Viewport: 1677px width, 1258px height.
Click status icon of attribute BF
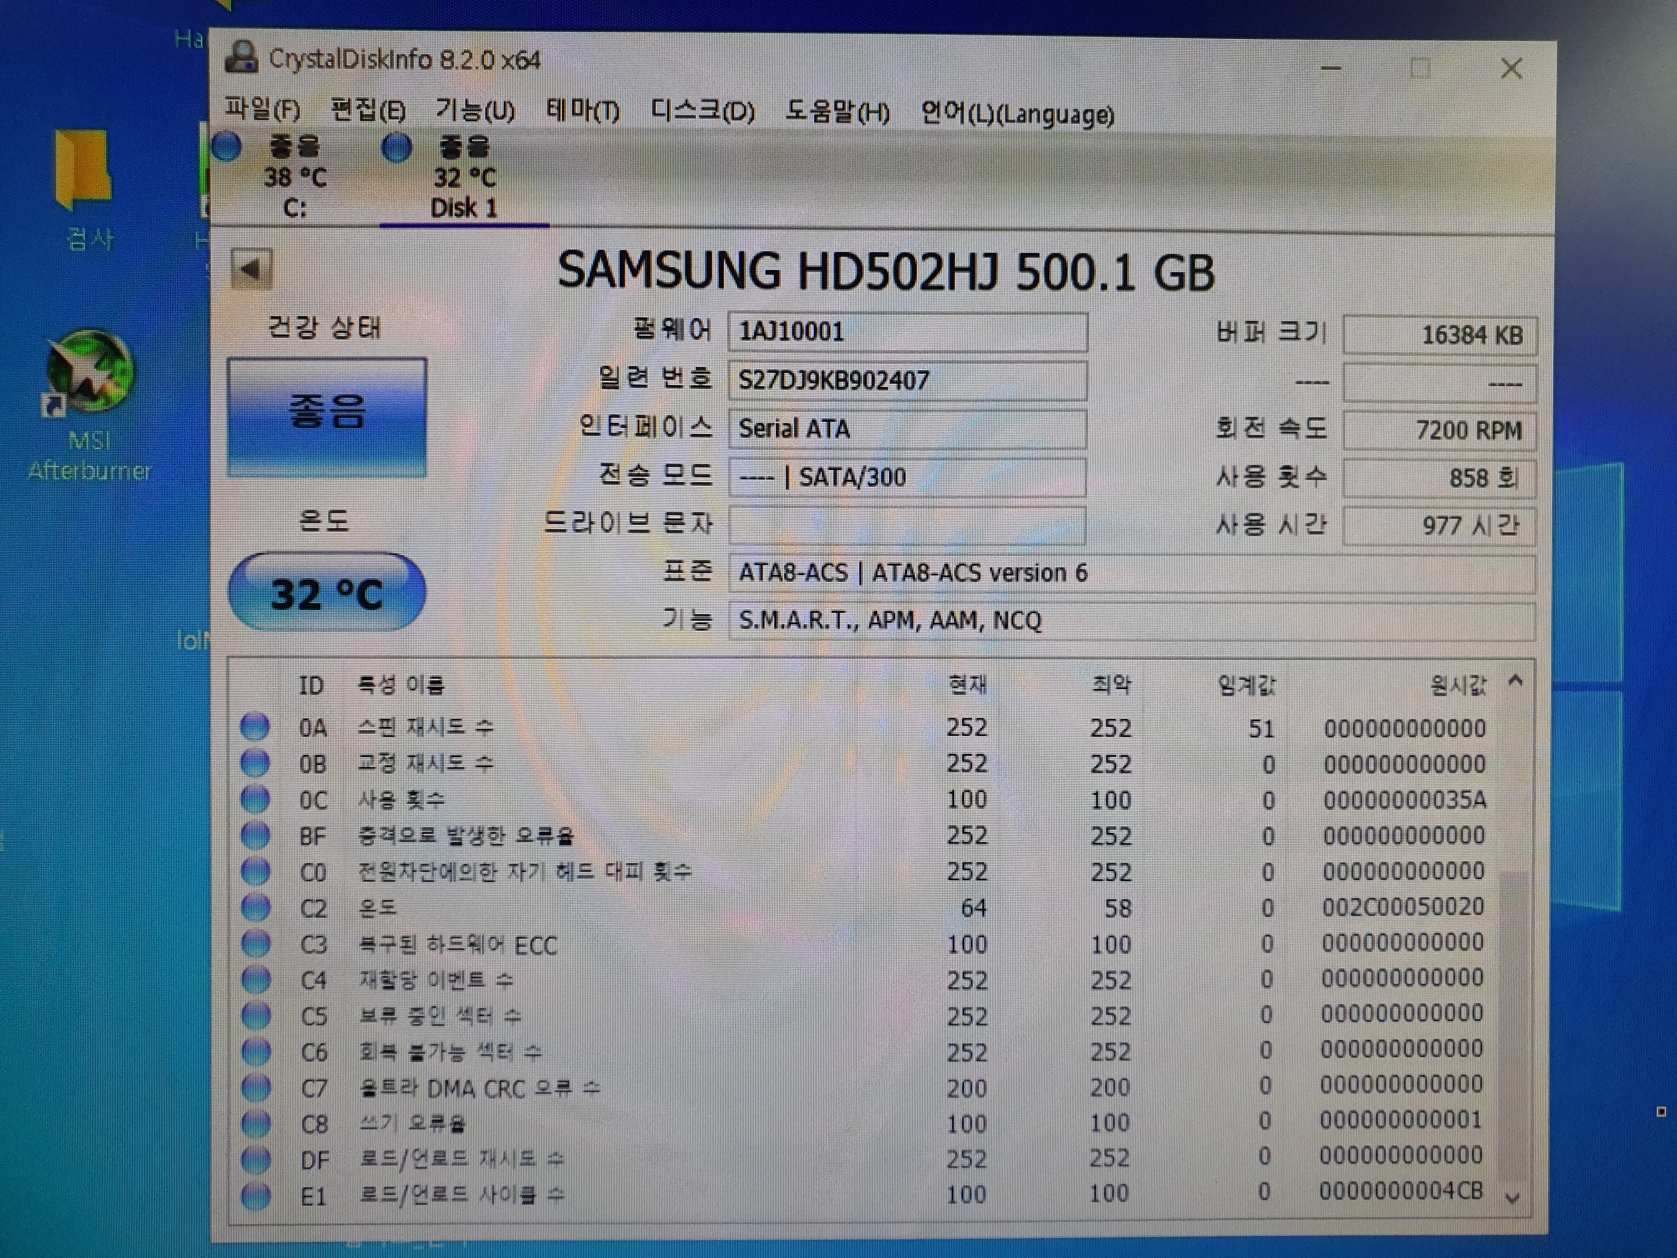tap(255, 835)
